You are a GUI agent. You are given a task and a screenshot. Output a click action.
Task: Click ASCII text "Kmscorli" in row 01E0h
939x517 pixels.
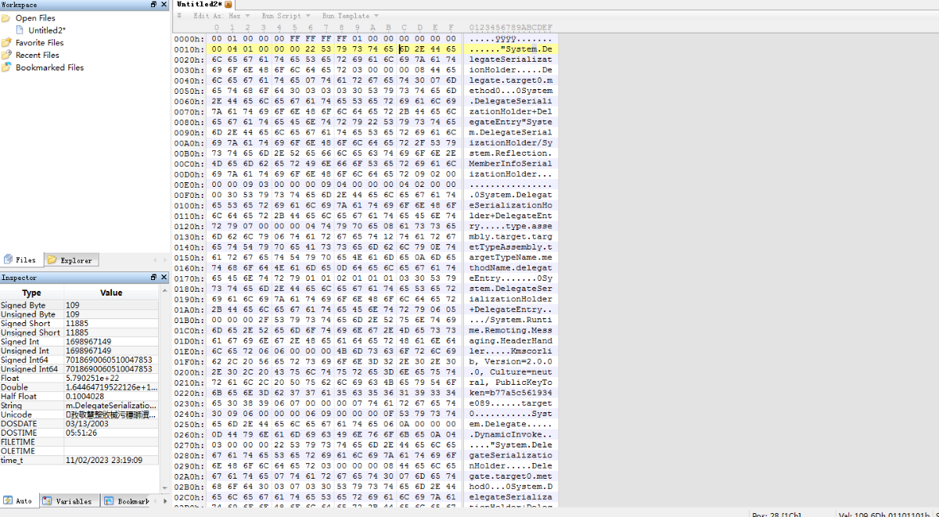point(533,351)
